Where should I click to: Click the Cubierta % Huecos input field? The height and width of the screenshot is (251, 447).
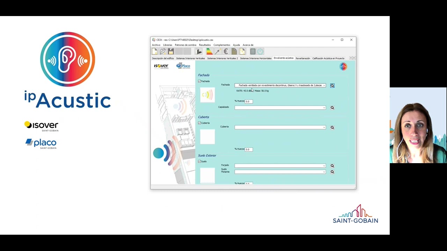point(249,149)
